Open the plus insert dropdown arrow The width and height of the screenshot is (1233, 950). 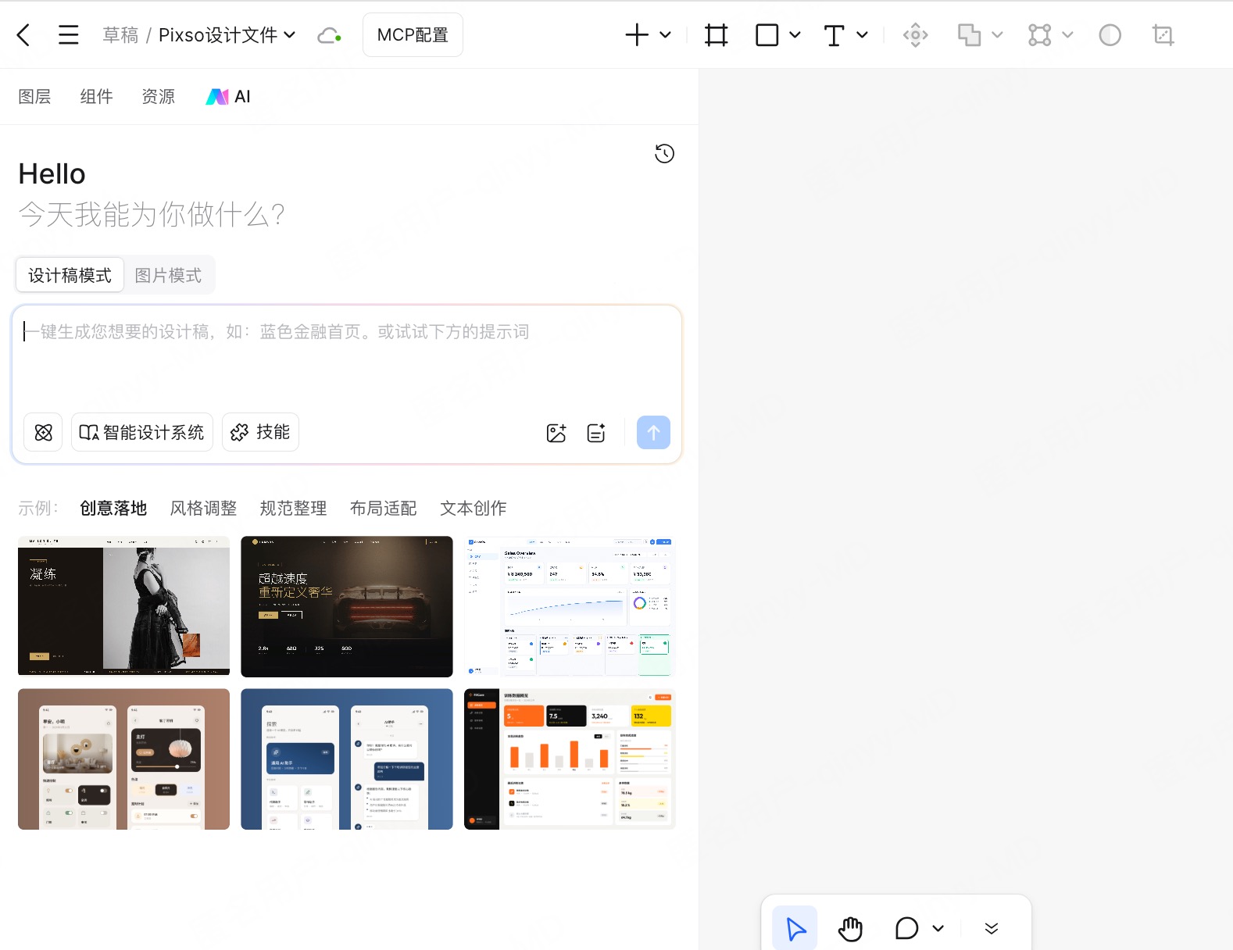[666, 35]
